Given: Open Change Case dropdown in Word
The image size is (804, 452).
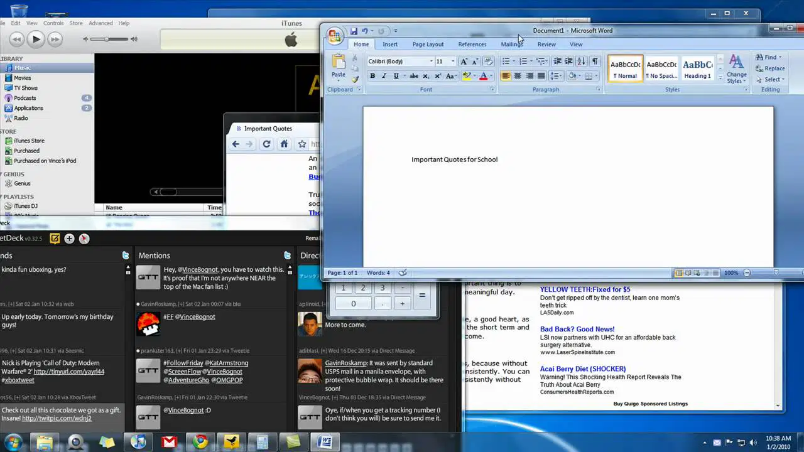Looking at the screenshot, I should click(x=450, y=76).
